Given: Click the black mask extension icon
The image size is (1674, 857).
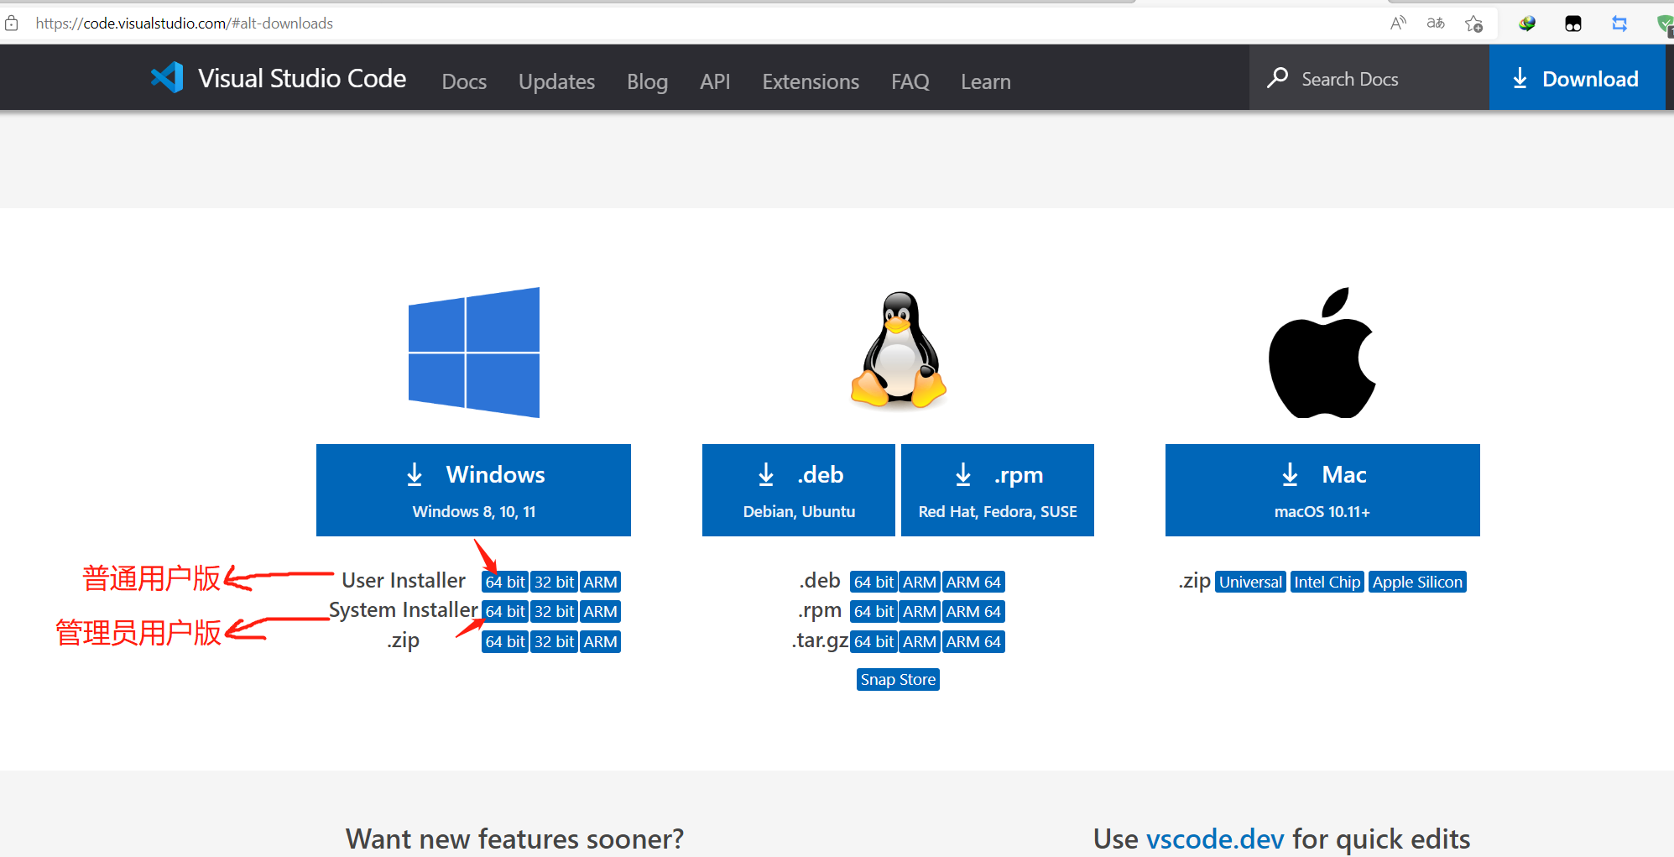Looking at the screenshot, I should point(1573,24).
